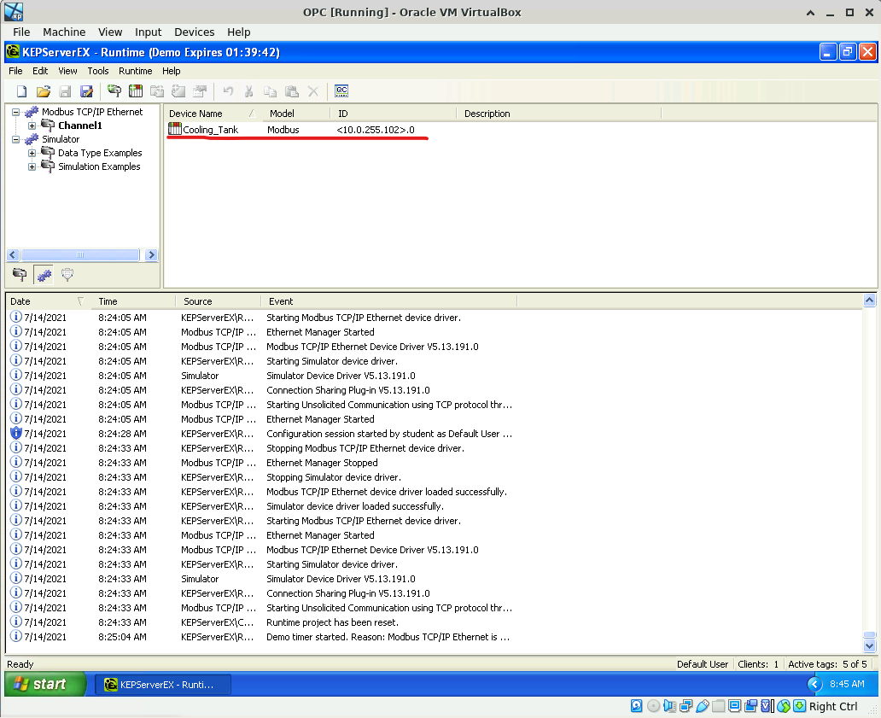Click the Undo arrow in toolbar
881x718 pixels.
tap(228, 91)
